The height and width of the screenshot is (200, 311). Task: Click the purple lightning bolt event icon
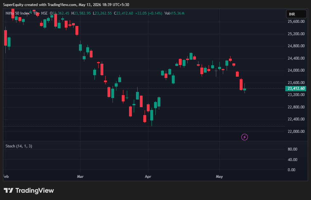click(x=244, y=137)
